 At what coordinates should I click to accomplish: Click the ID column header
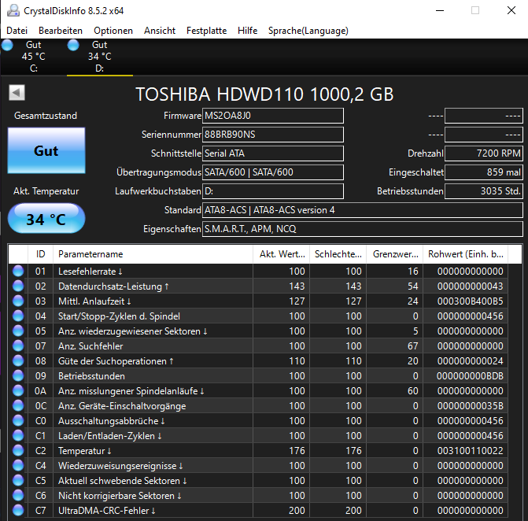pyautogui.click(x=40, y=254)
